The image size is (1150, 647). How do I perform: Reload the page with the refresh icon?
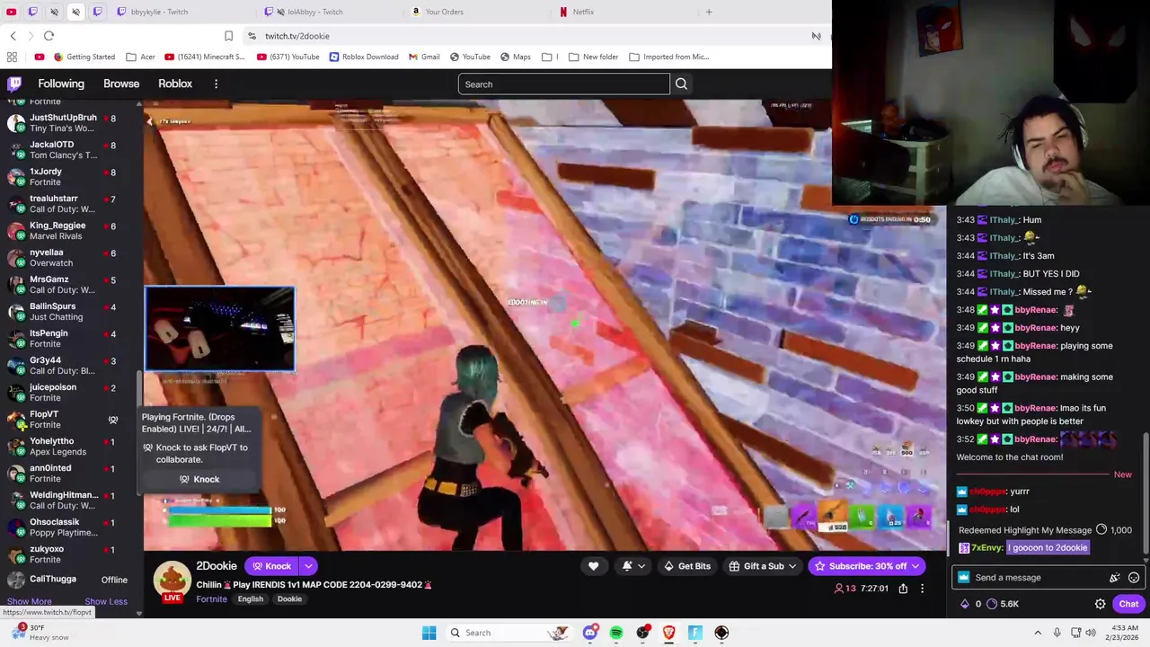click(x=49, y=36)
